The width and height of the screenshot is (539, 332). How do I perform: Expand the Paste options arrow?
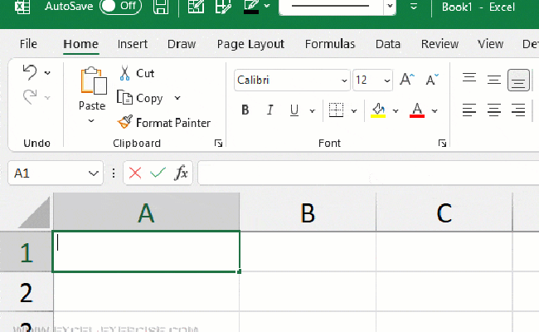[91, 120]
